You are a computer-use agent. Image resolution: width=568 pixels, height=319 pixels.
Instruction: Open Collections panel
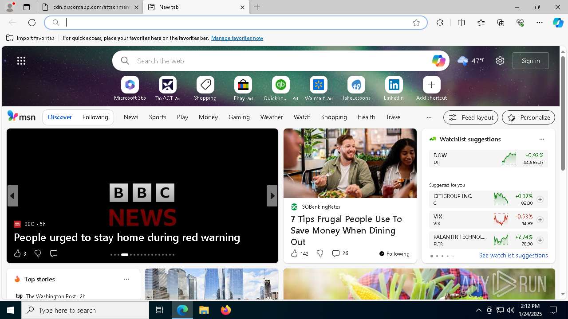501,23
